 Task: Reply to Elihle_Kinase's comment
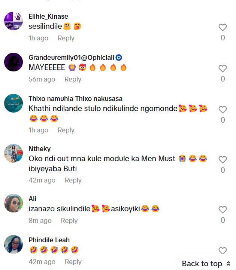coord(66,38)
